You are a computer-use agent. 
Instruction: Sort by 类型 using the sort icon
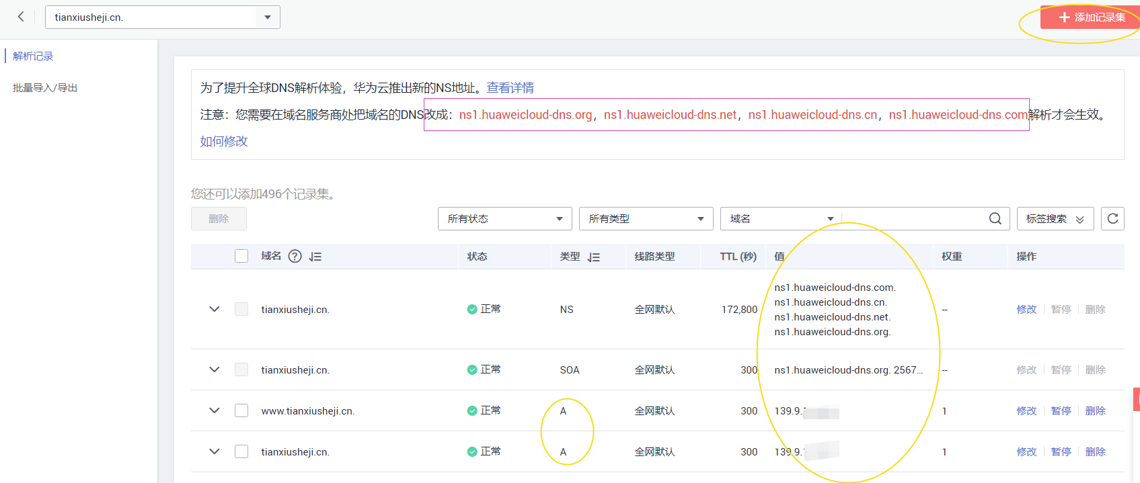pos(593,257)
